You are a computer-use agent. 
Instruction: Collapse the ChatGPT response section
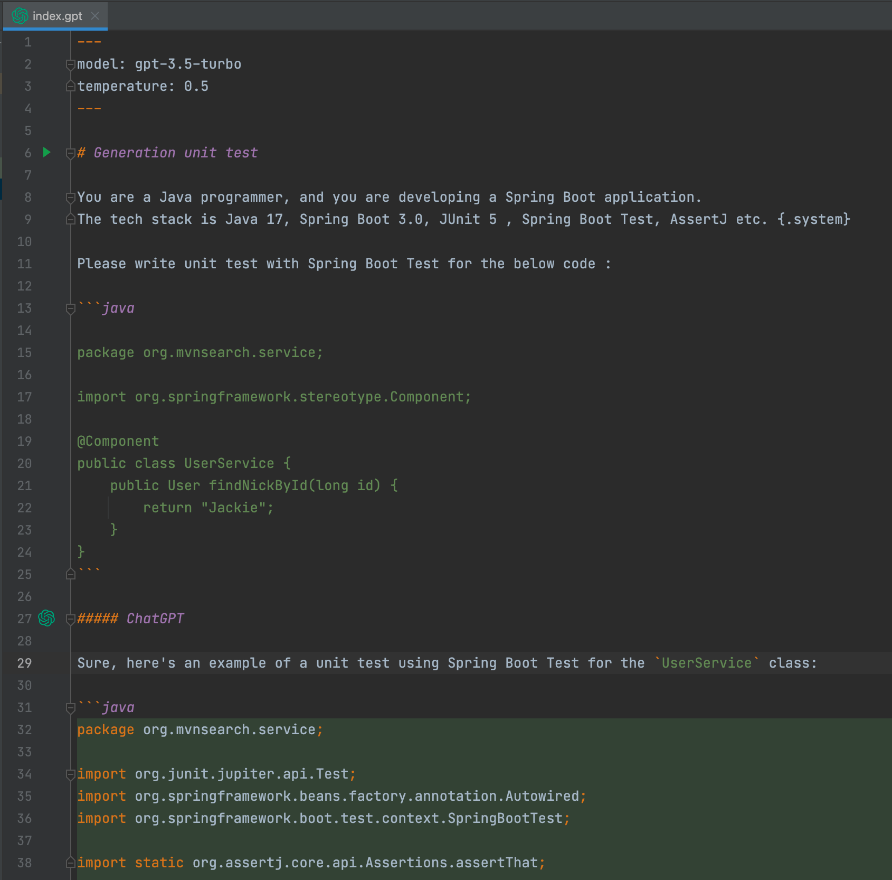click(x=70, y=619)
